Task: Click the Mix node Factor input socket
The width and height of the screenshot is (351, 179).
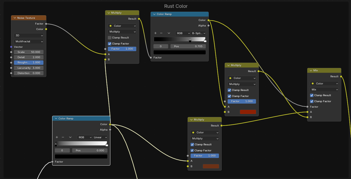Action: pos(307,107)
